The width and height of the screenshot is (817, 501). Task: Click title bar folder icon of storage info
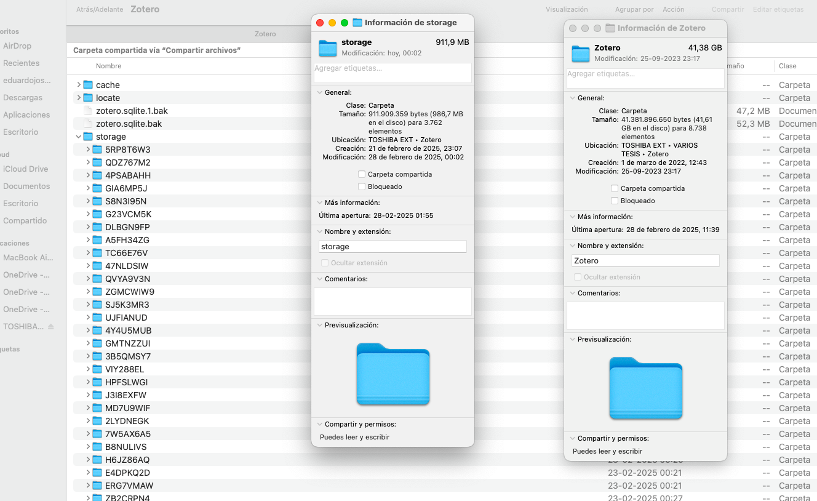click(357, 23)
